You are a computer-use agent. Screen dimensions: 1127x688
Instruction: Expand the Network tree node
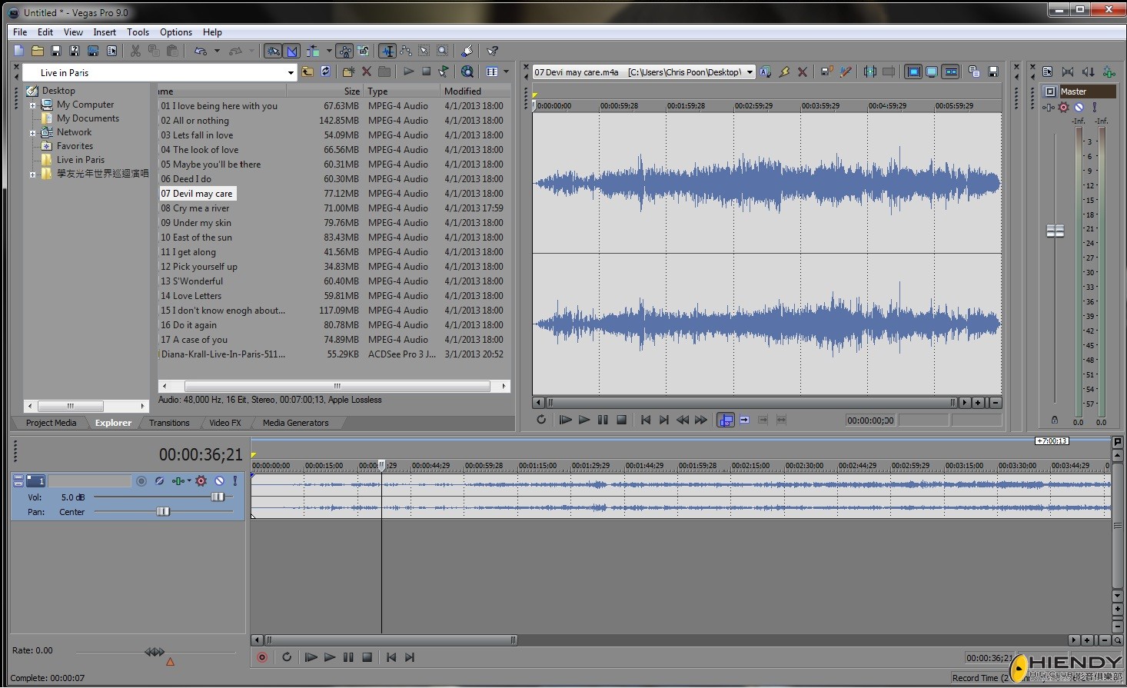click(33, 133)
